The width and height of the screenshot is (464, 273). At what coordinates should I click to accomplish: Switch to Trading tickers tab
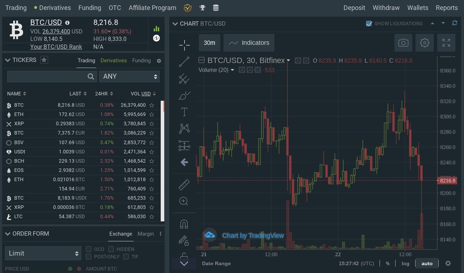(87, 61)
